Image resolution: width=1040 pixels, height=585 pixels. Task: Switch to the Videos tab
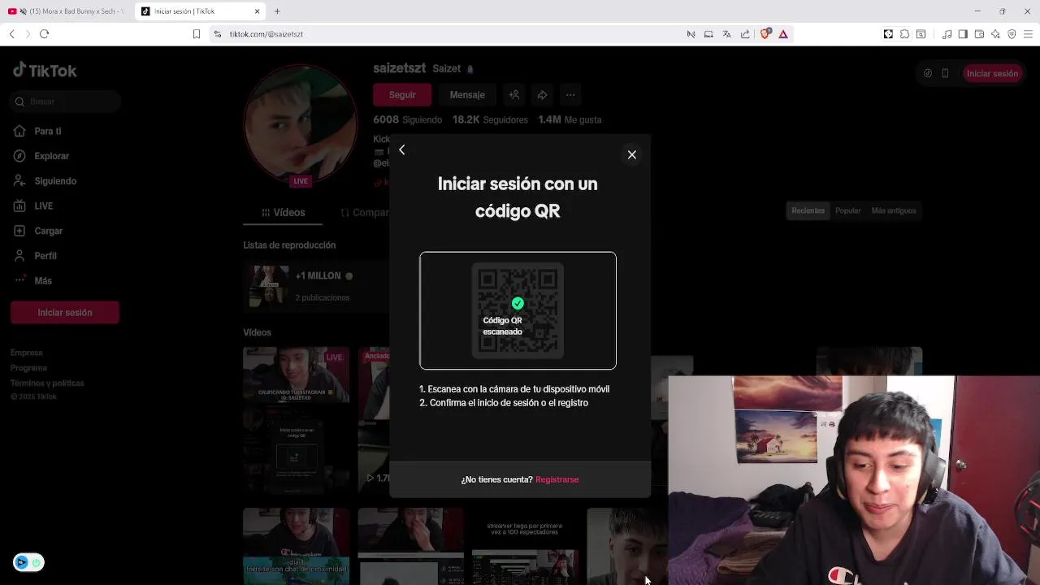tap(283, 212)
